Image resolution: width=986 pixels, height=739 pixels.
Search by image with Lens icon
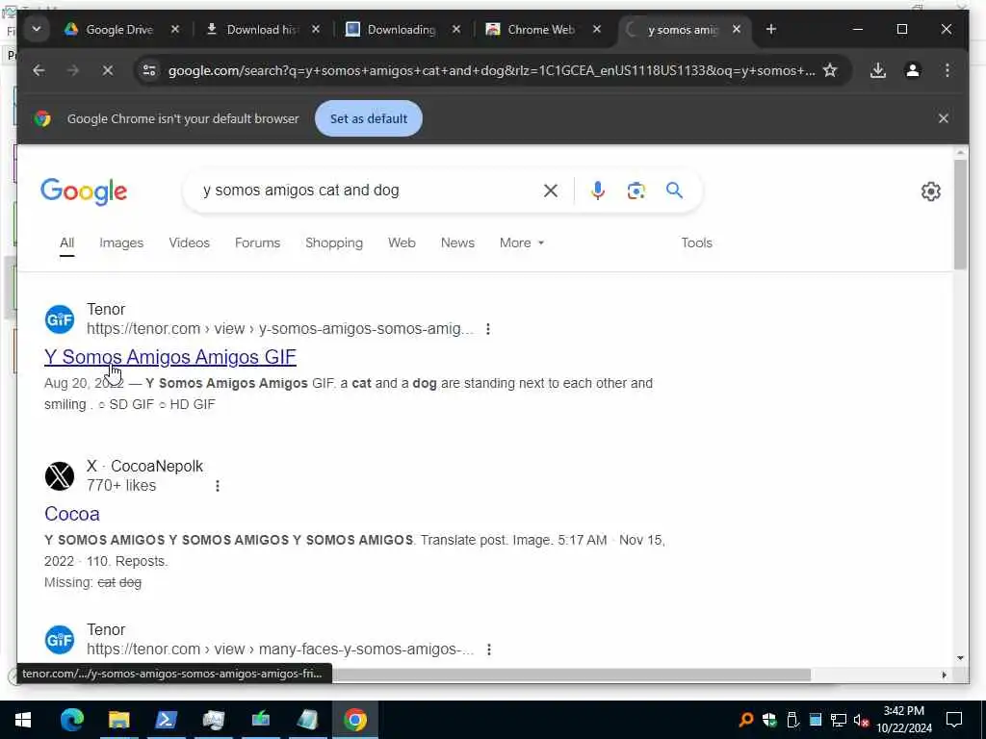pyautogui.click(x=636, y=191)
